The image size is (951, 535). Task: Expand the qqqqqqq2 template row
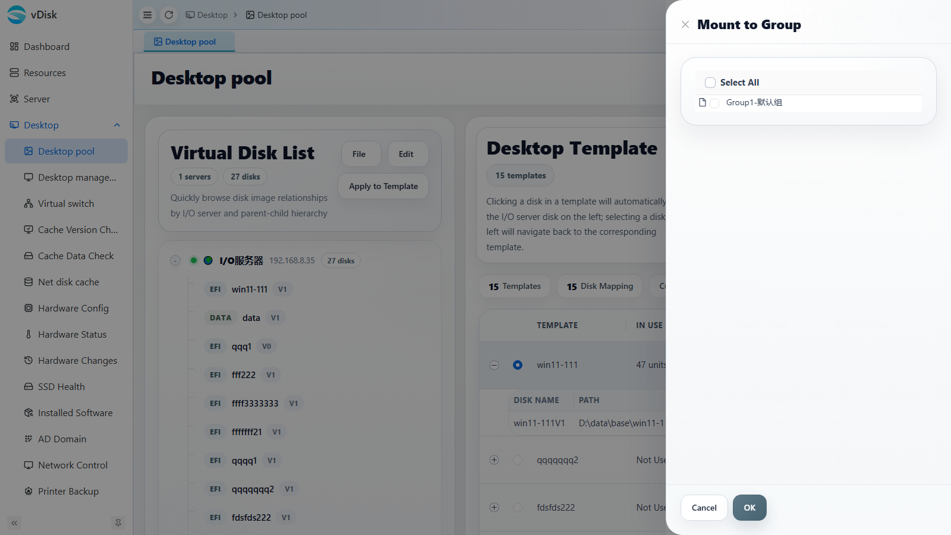pyautogui.click(x=494, y=460)
